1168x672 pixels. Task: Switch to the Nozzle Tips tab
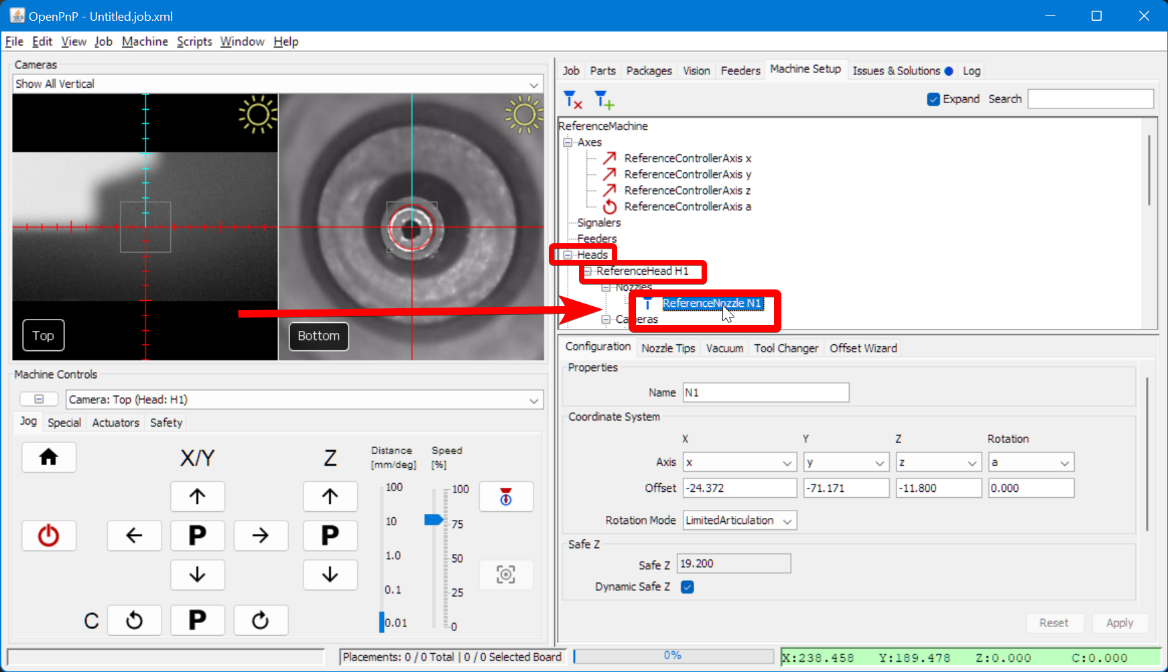click(667, 348)
